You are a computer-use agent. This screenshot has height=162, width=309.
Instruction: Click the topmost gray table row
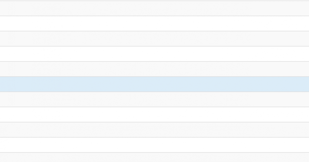154,8
